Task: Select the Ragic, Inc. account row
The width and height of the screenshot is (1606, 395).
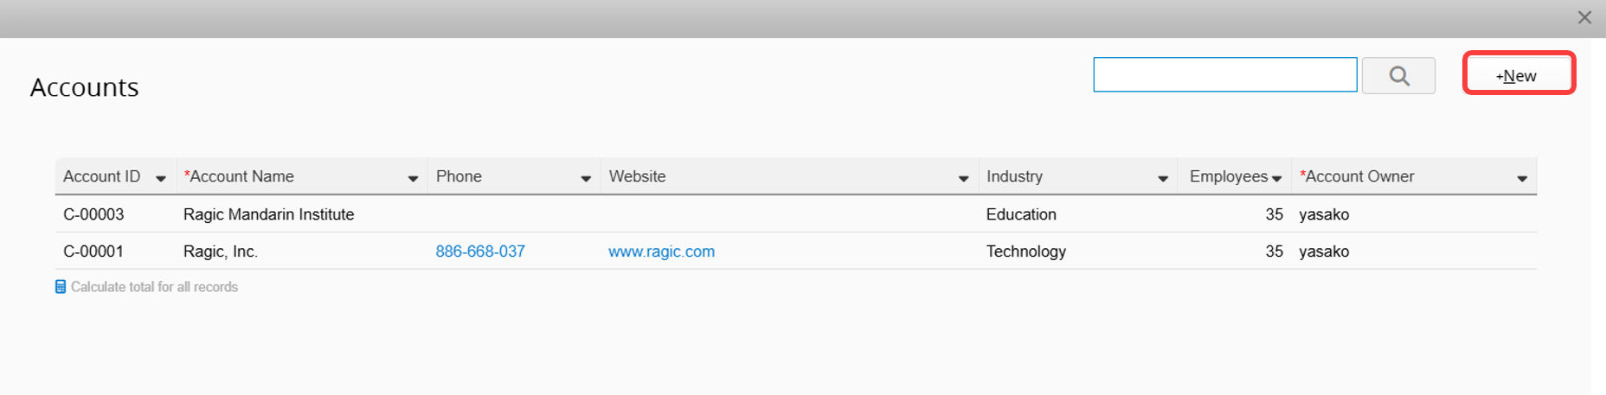Action: 796,252
